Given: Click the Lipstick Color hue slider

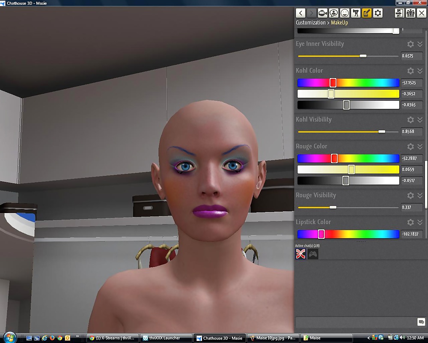Looking at the screenshot, I should tap(348, 234).
